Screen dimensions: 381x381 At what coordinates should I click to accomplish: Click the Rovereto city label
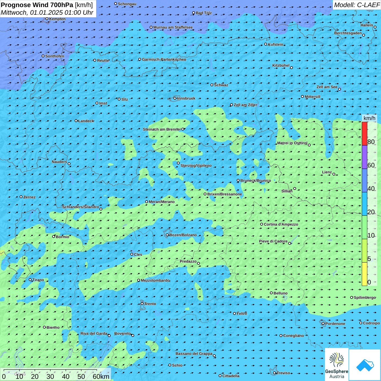click(122, 333)
